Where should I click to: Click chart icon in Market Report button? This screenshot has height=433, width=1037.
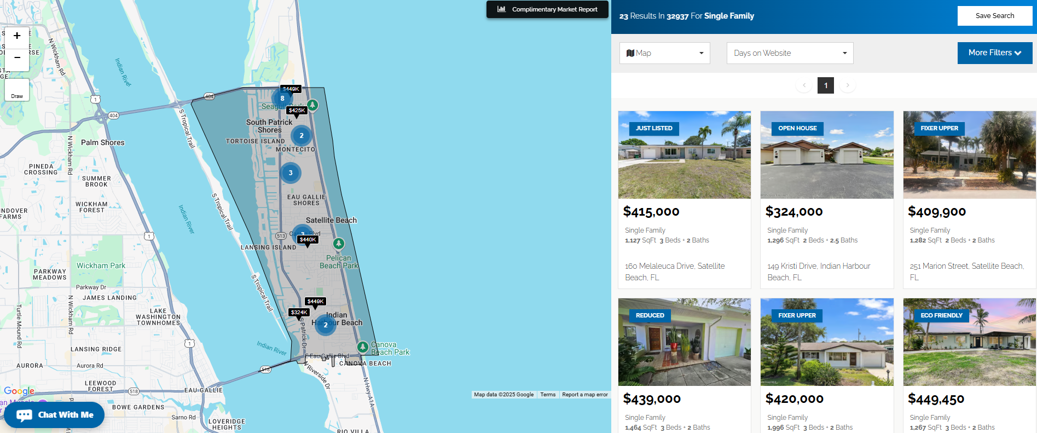pyautogui.click(x=501, y=9)
